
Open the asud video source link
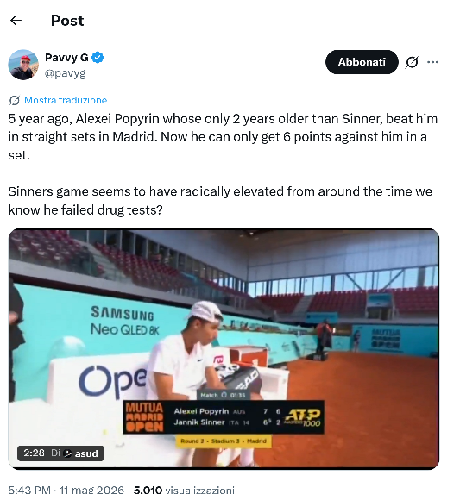coord(86,453)
